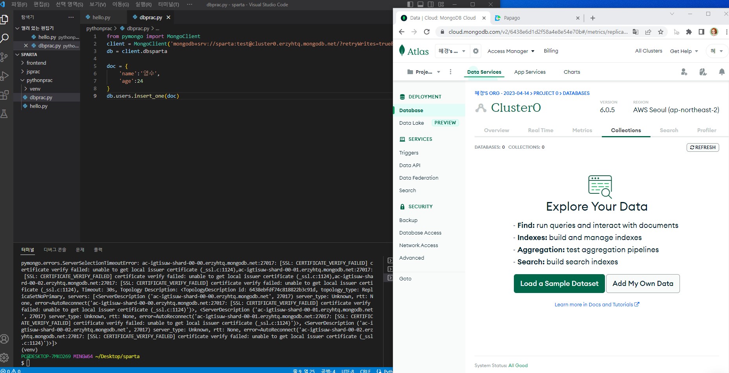Open Network Access in Atlas sidebar
This screenshot has width=729, height=373.
[x=418, y=245]
